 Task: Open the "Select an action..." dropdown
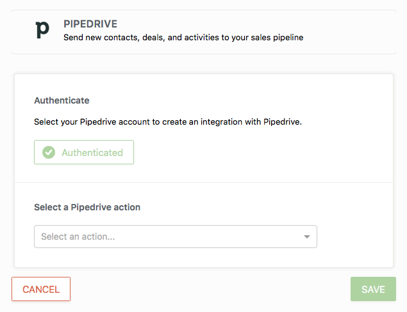click(x=175, y=237)
